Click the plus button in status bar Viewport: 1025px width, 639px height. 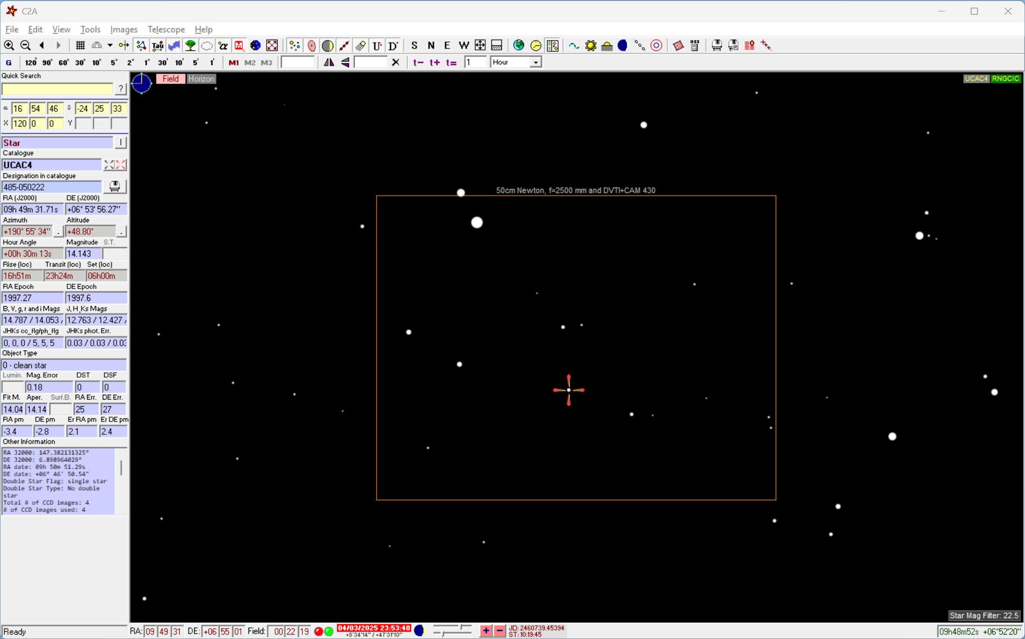tap(486, 631)
